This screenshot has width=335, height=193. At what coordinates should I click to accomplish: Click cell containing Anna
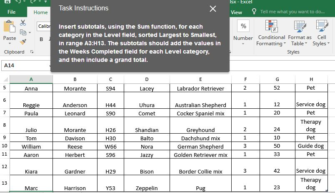tap(31, 88)
